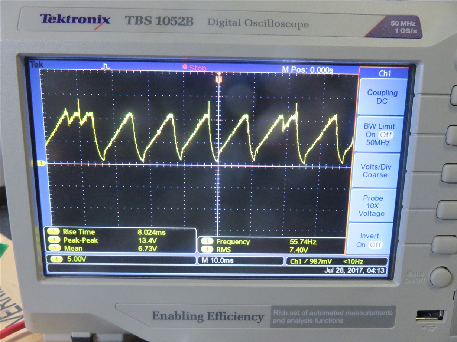Click the RMS value 7.40V
Viewport: 457px width, 342px height.
299,250
